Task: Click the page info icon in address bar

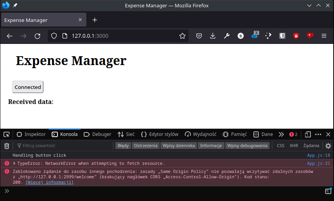Action: coord(65,36)
